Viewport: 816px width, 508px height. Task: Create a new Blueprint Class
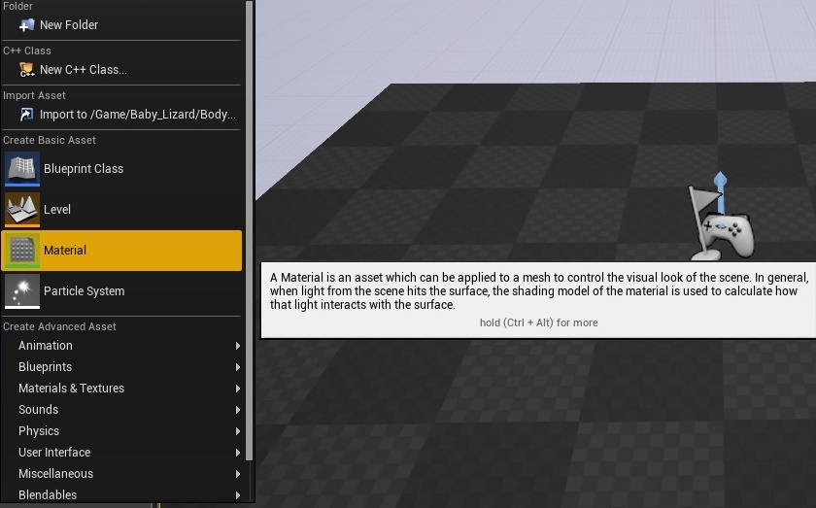[120, 169]
